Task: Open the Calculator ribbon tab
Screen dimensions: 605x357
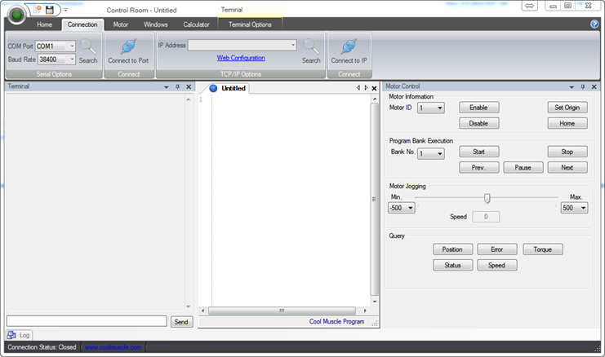Action: [x=196, y=24]
